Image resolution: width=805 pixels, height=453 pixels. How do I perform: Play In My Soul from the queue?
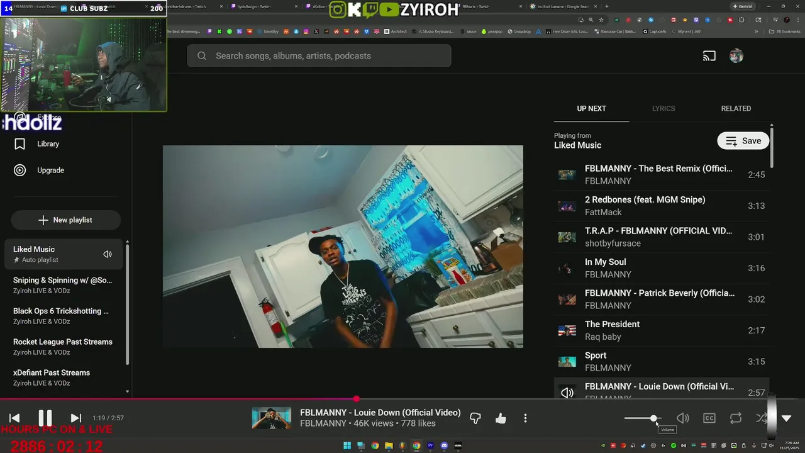[x=661, y=268]
